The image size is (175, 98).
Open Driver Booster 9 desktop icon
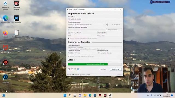pyautogui.click(x=5, y=63)
